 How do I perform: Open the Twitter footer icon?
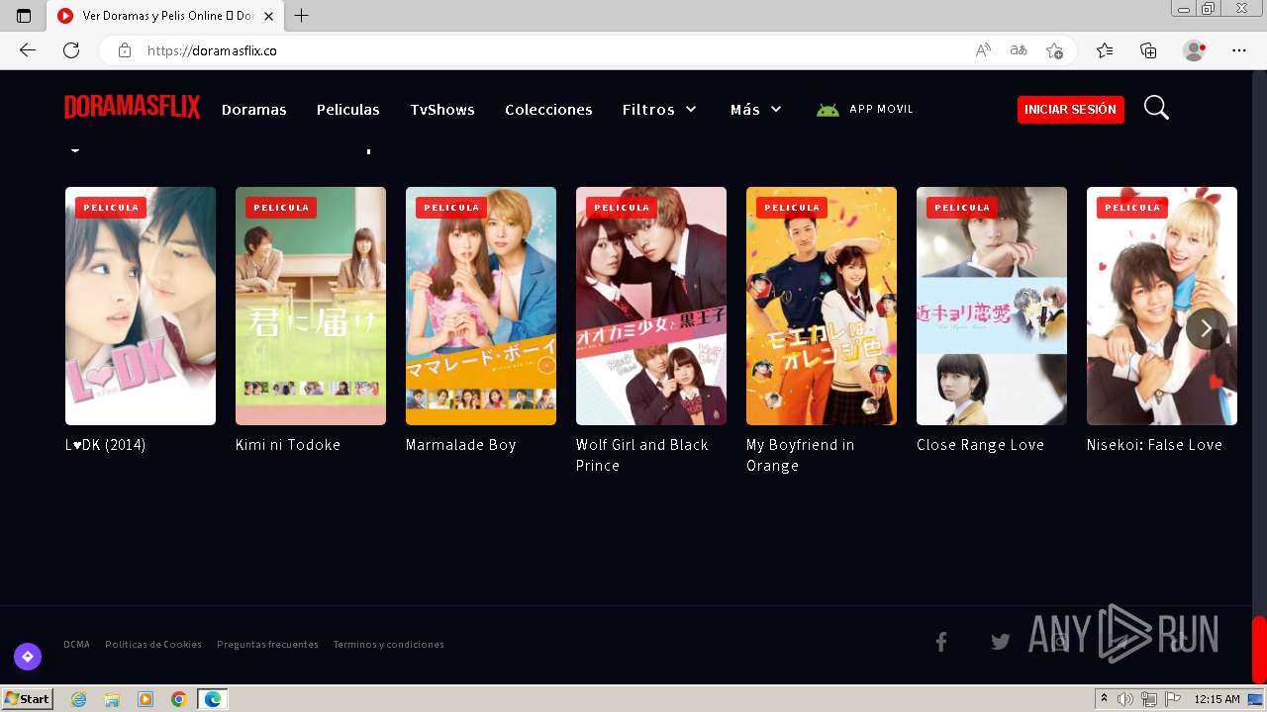pyautogui.click(x=1001, y=643)
